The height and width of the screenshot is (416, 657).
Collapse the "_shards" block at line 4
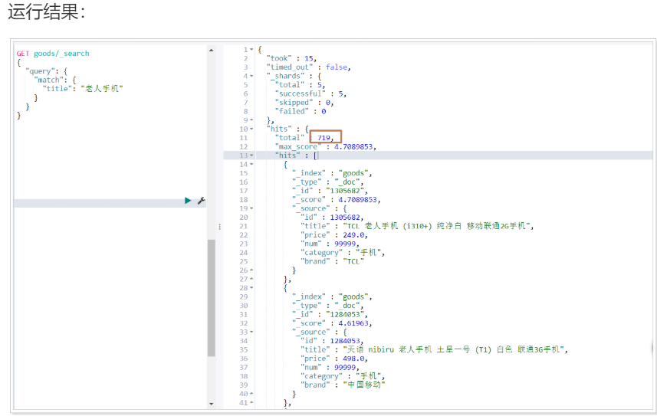click(251, 76)
